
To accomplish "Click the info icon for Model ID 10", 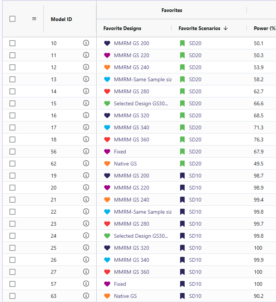I will point(86,43).
